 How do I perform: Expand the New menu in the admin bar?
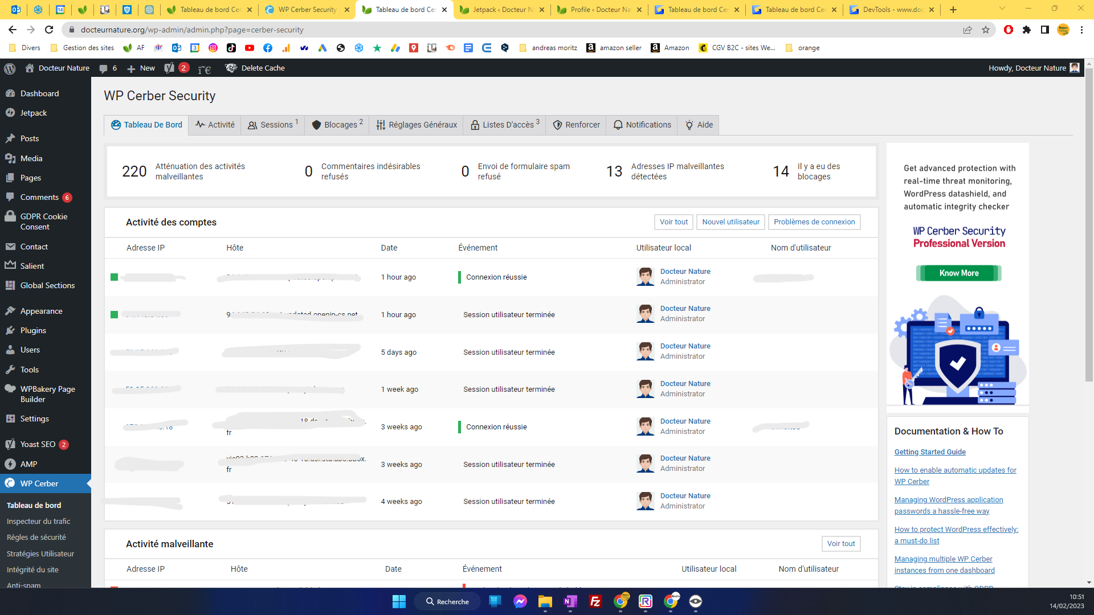click(x=140, y=68)
